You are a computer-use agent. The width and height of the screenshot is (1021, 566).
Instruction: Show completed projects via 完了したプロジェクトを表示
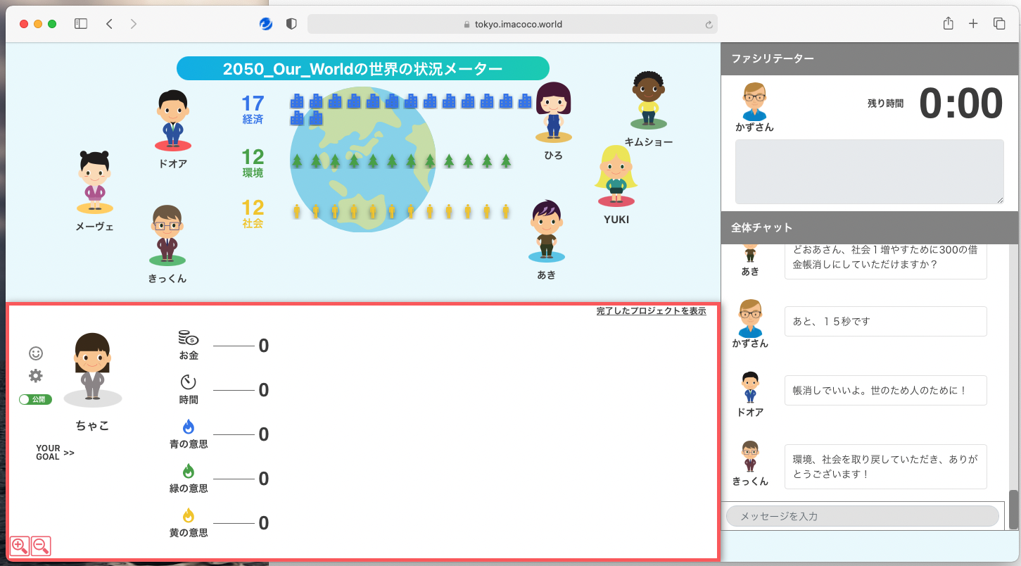point(651,311)
